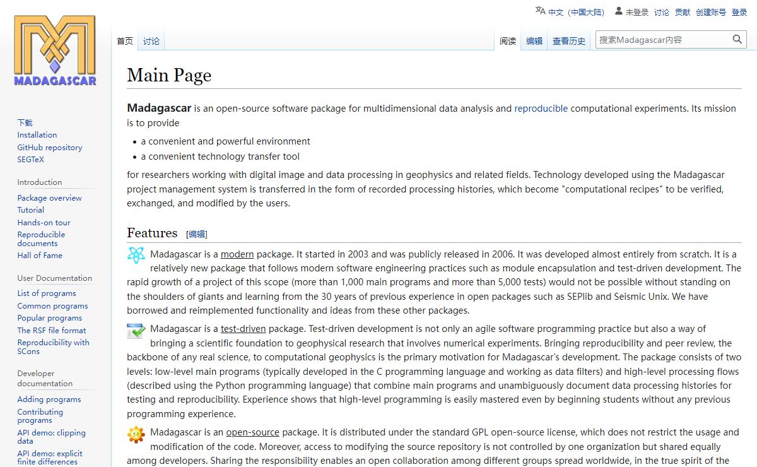757x467 pixels.
Task: Open the open-source link
Action: pyautogui.click(x=253, y=432)
